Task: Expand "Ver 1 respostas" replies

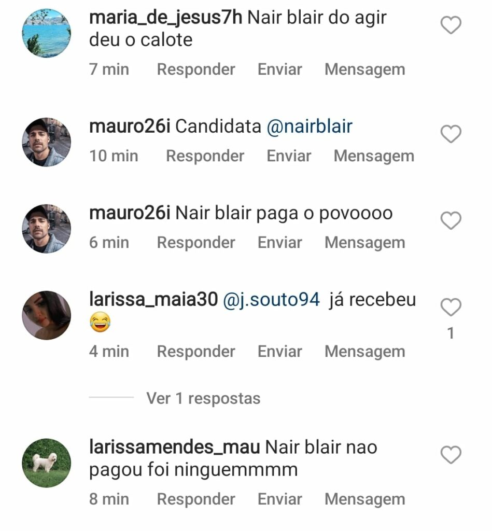Action: point(203,398)
